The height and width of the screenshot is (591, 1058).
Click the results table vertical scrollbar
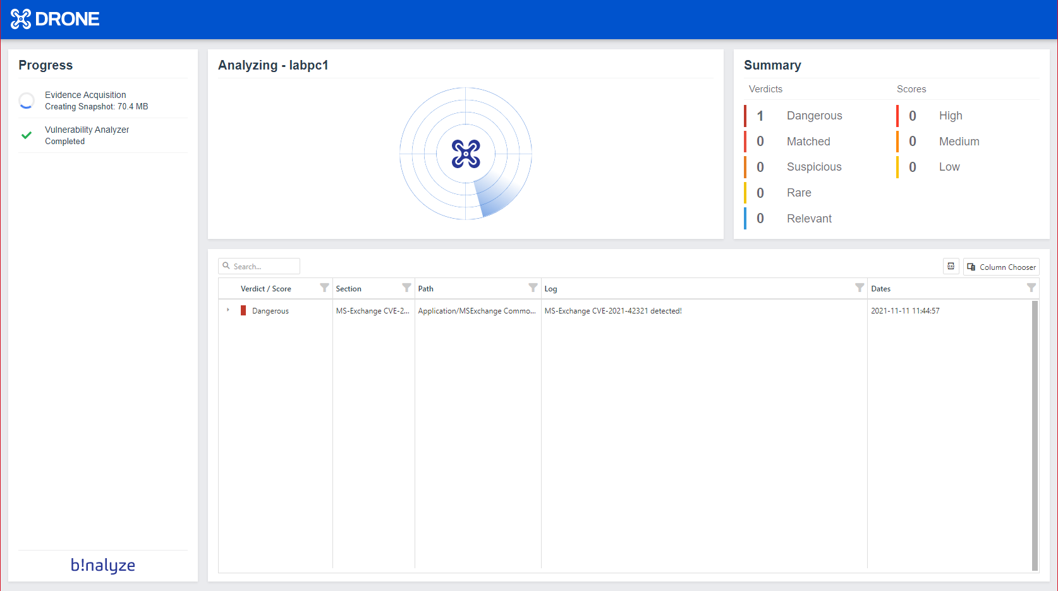[1035, 435]
